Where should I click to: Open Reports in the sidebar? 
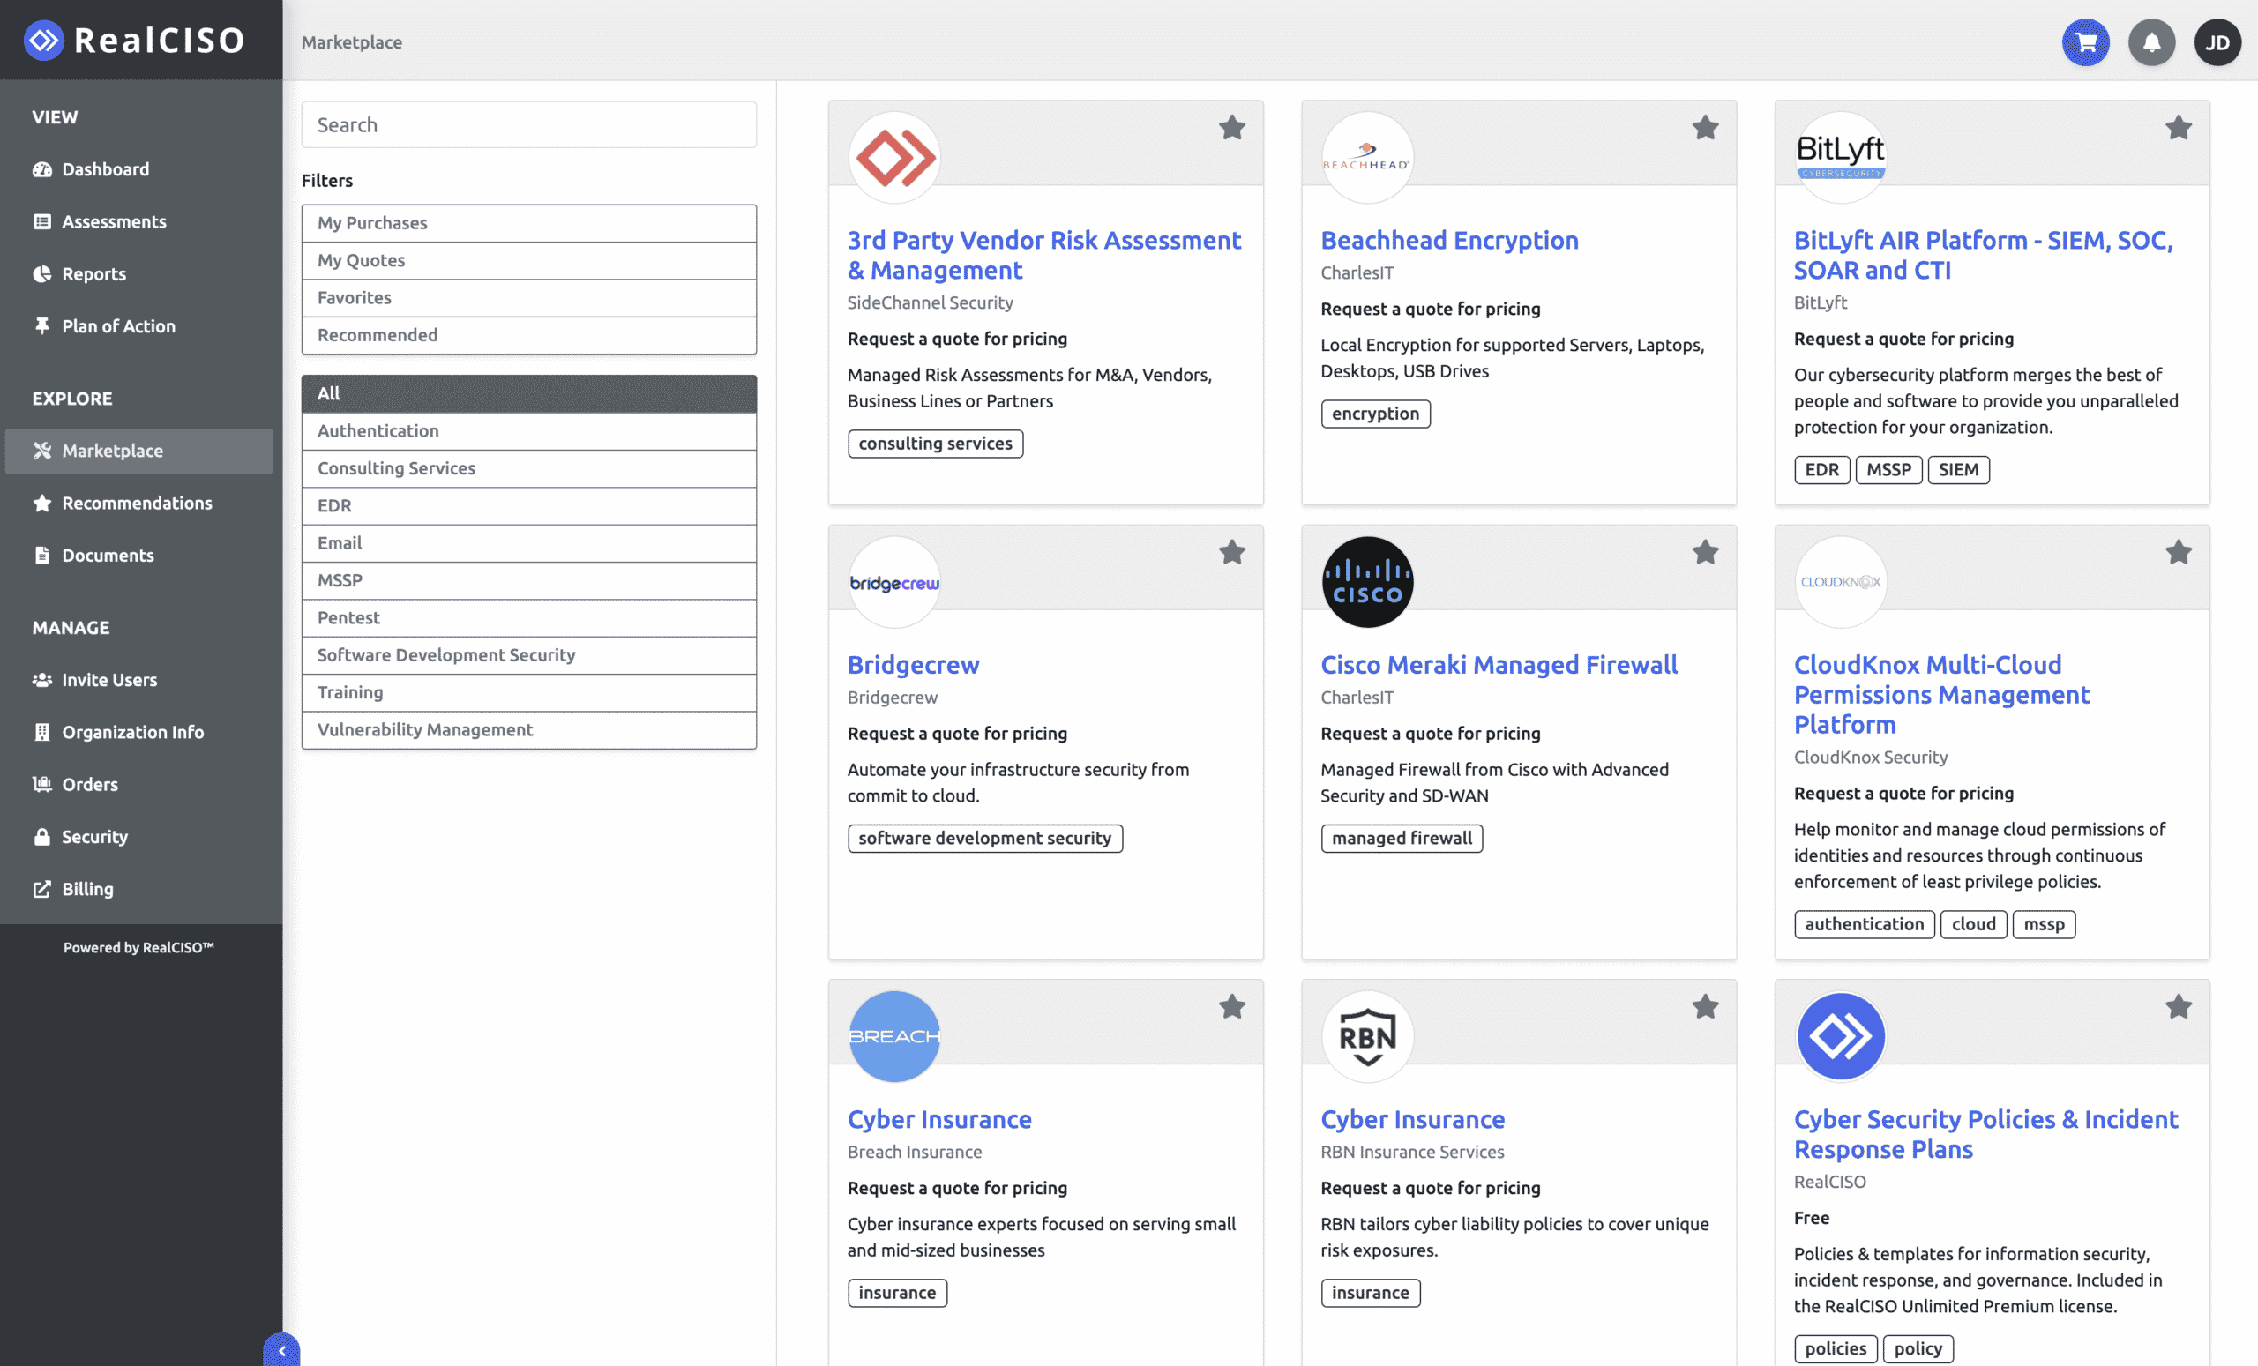(139, 274)
